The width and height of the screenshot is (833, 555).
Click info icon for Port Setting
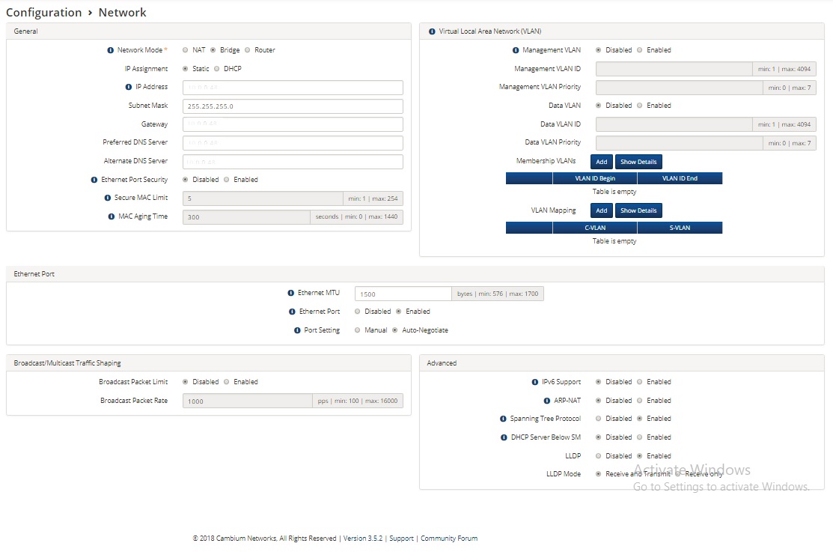[298, 330]
